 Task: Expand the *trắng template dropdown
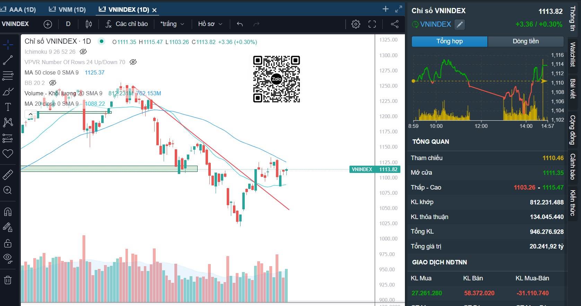click(x=172, y=24)
